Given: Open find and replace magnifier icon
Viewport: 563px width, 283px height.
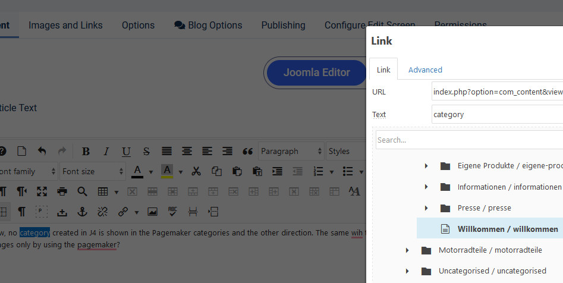Looking at the screenshot, I should [x=82, y=191].
